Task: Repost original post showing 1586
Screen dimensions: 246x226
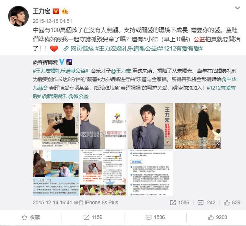Action: coord(179,203)
